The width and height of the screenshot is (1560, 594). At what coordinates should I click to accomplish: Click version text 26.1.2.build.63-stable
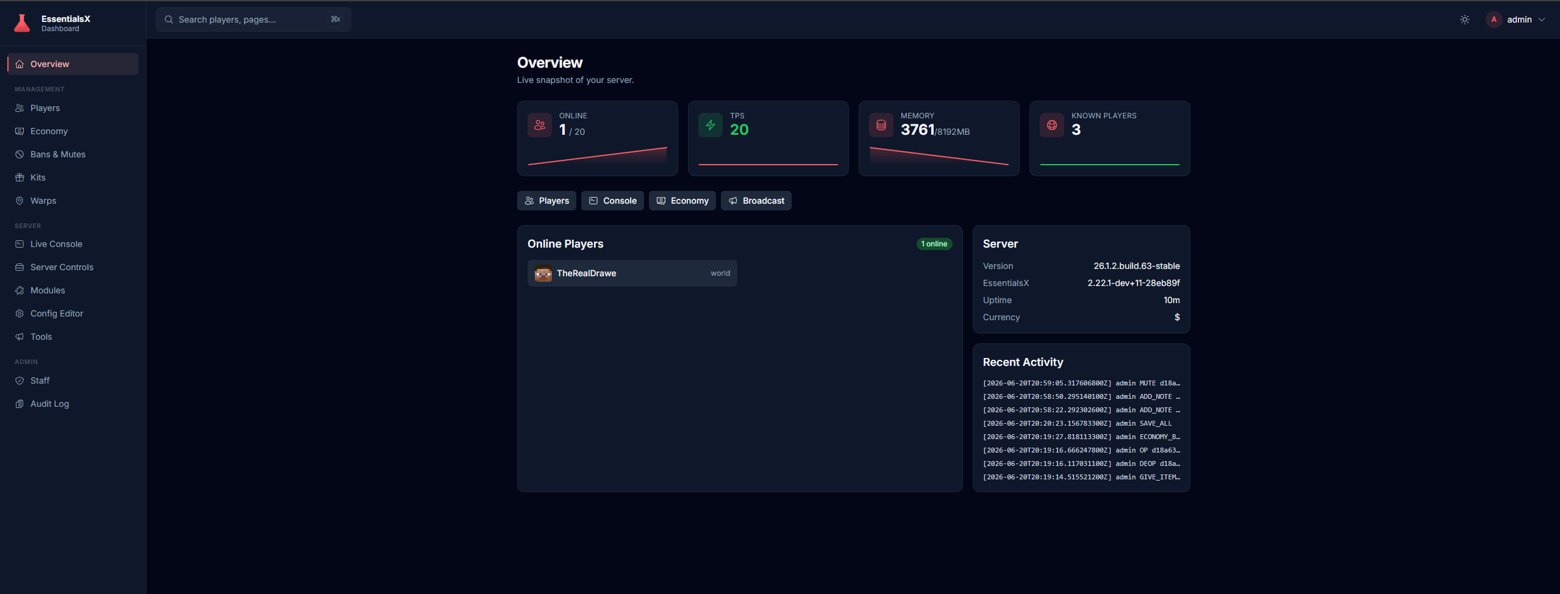[1136, 266]
